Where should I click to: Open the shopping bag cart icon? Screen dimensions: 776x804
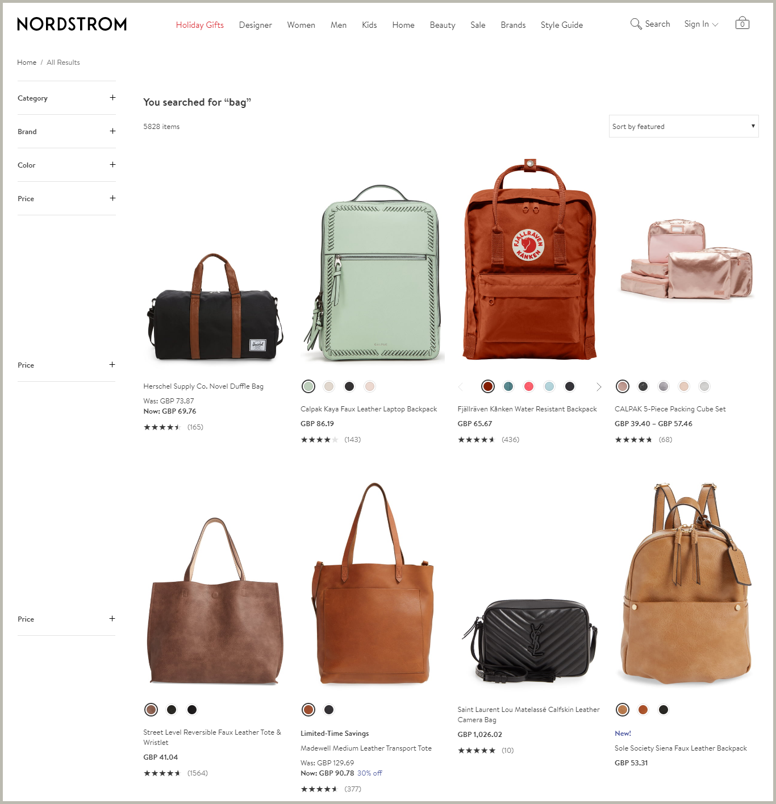742,23
